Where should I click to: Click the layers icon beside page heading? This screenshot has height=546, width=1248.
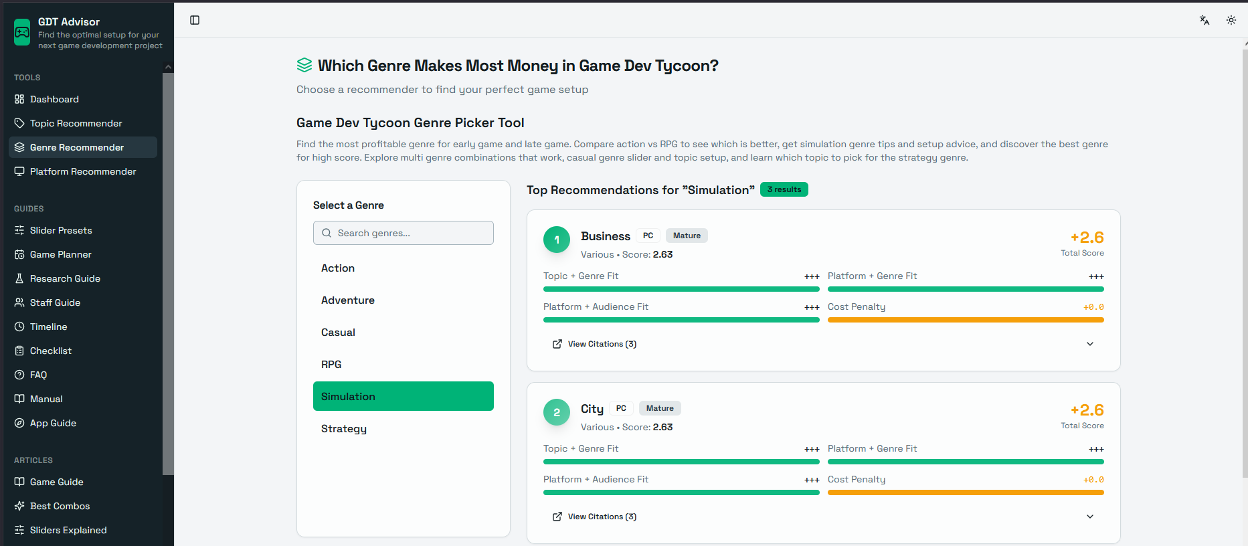click(x=304, y=65)
